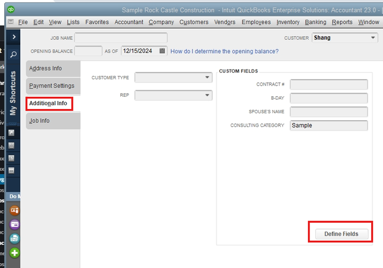Switch to the Address Info tab

point(53,69)
